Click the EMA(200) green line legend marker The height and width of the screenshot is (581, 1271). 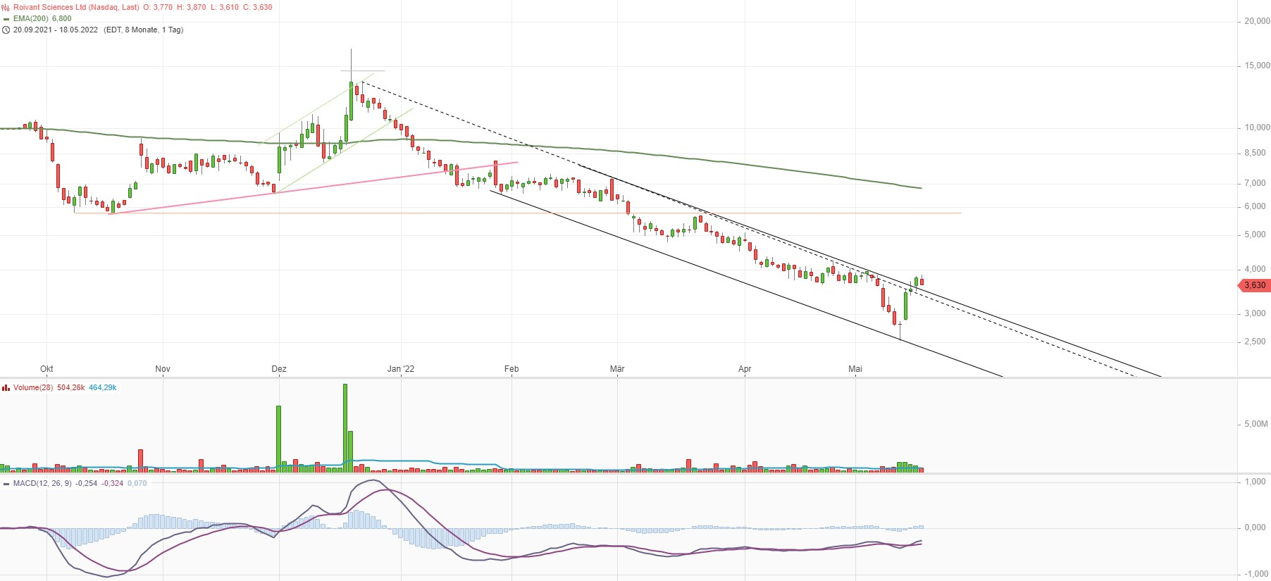pos(6,19)
